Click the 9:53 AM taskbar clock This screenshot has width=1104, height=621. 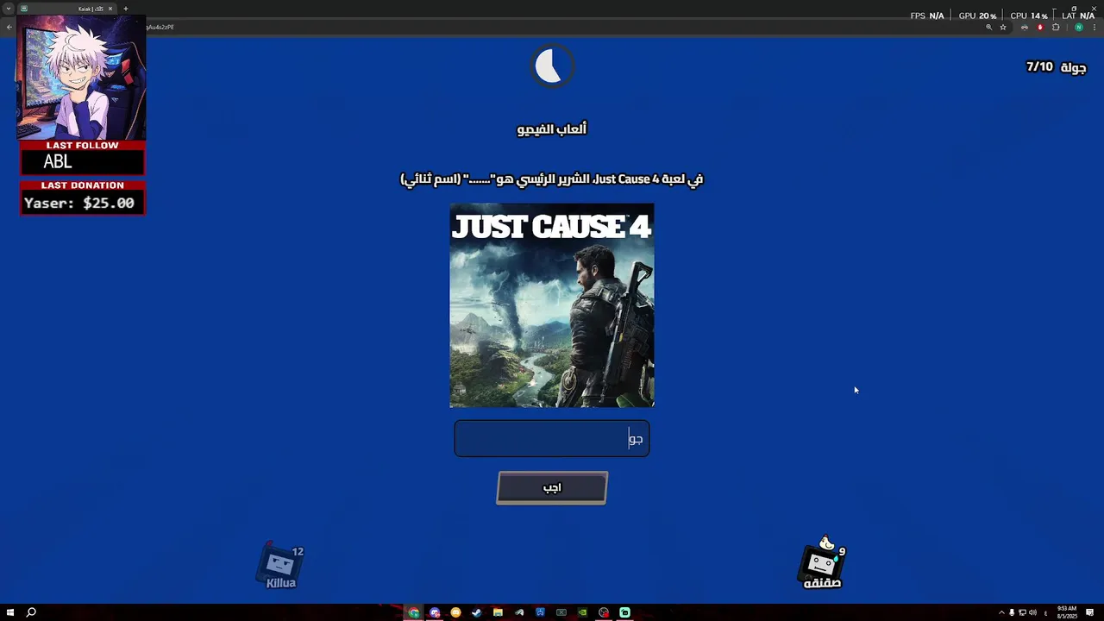(1068, 612)
